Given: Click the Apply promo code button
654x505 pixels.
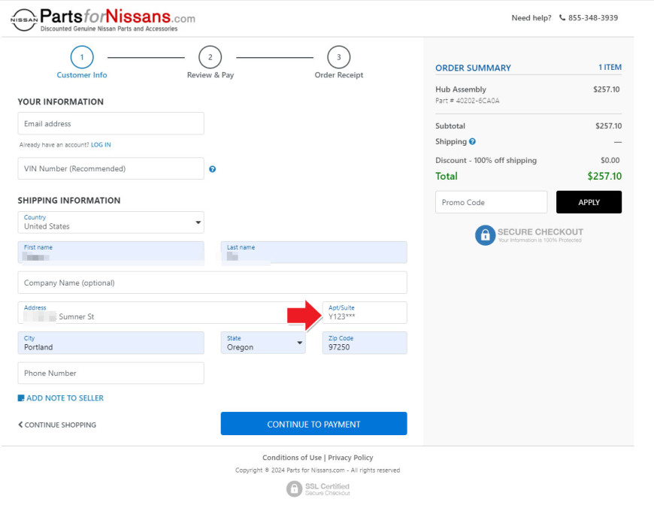Looking at the screenshot, I should pyautogui.click(x=589, y=202).
